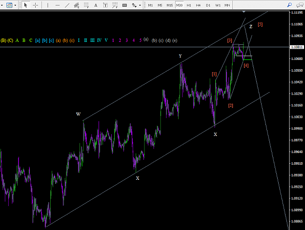Screen dimensions: 305x230
Task: Select the Fibonacci retracement tool
Action: pos(86,5)
